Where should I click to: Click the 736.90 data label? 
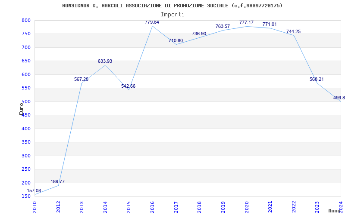[199, 34]
